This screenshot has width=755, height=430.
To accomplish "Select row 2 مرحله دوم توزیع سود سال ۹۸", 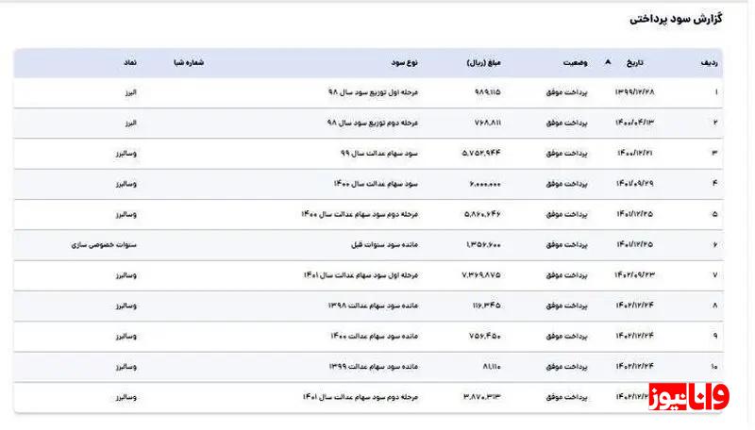I will point(373,123).
